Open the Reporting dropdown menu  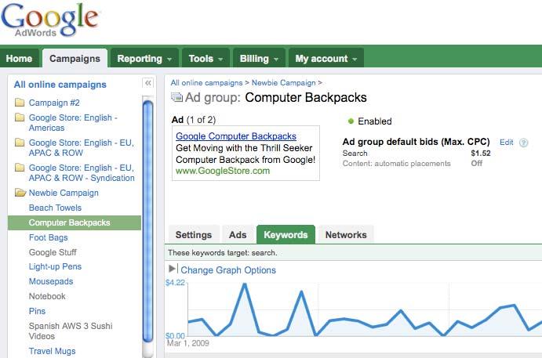(144, 58)
